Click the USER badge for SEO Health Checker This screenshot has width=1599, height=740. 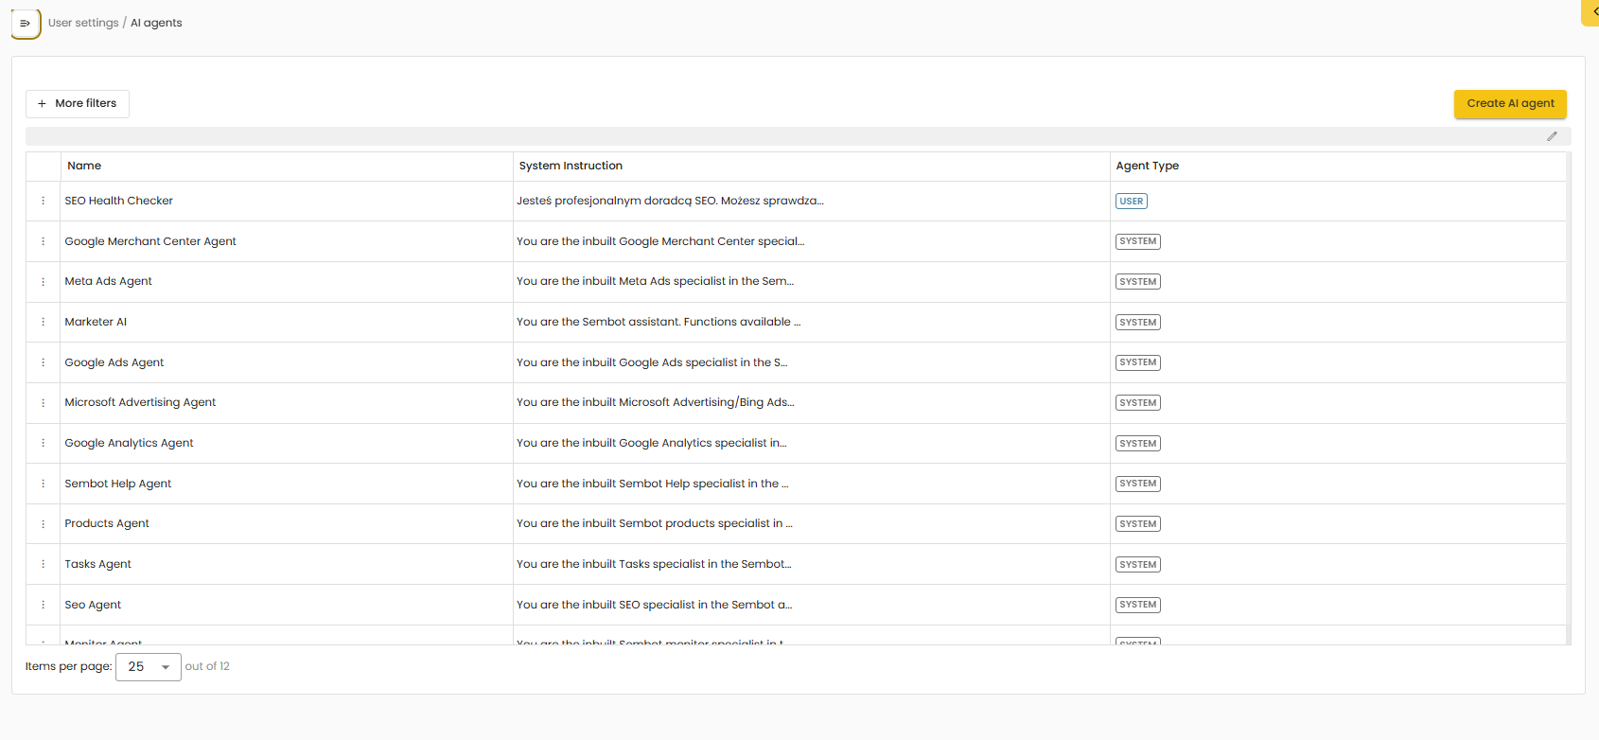(x=1132, y=202)
